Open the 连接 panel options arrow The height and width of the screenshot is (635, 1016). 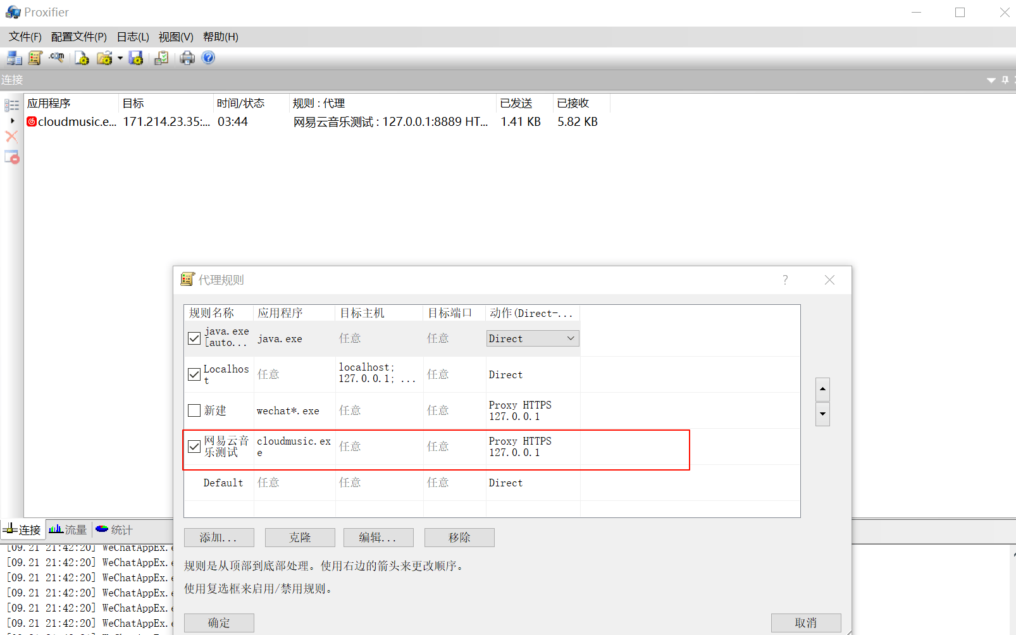pyautogui.click(x=991, y=80)
